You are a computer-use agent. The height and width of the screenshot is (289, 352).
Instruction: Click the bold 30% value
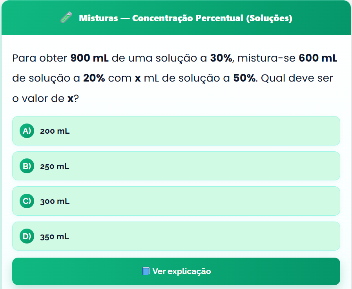(x=221, y=58)
